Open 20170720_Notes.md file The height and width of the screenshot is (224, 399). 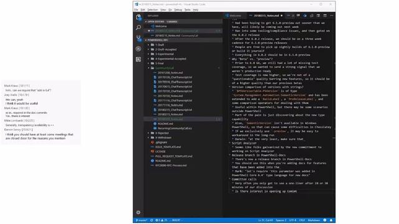pos(183,96)
